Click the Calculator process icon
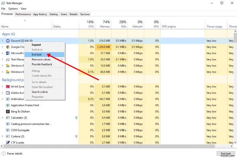The width and height of the screenshot is (237, 158). pos(8,118)
